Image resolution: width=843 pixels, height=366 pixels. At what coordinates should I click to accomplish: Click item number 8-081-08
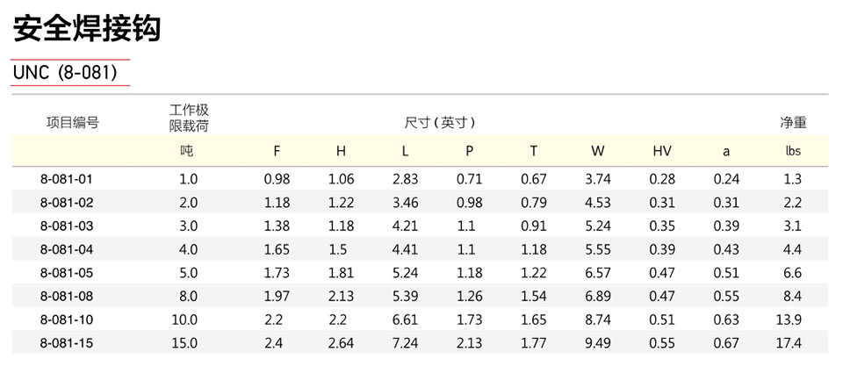coord(67,296)
